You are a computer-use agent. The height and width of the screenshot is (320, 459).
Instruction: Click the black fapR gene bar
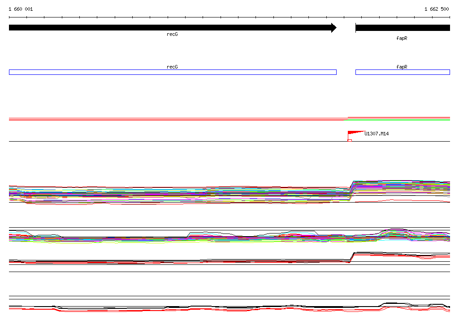coord(403,28)
